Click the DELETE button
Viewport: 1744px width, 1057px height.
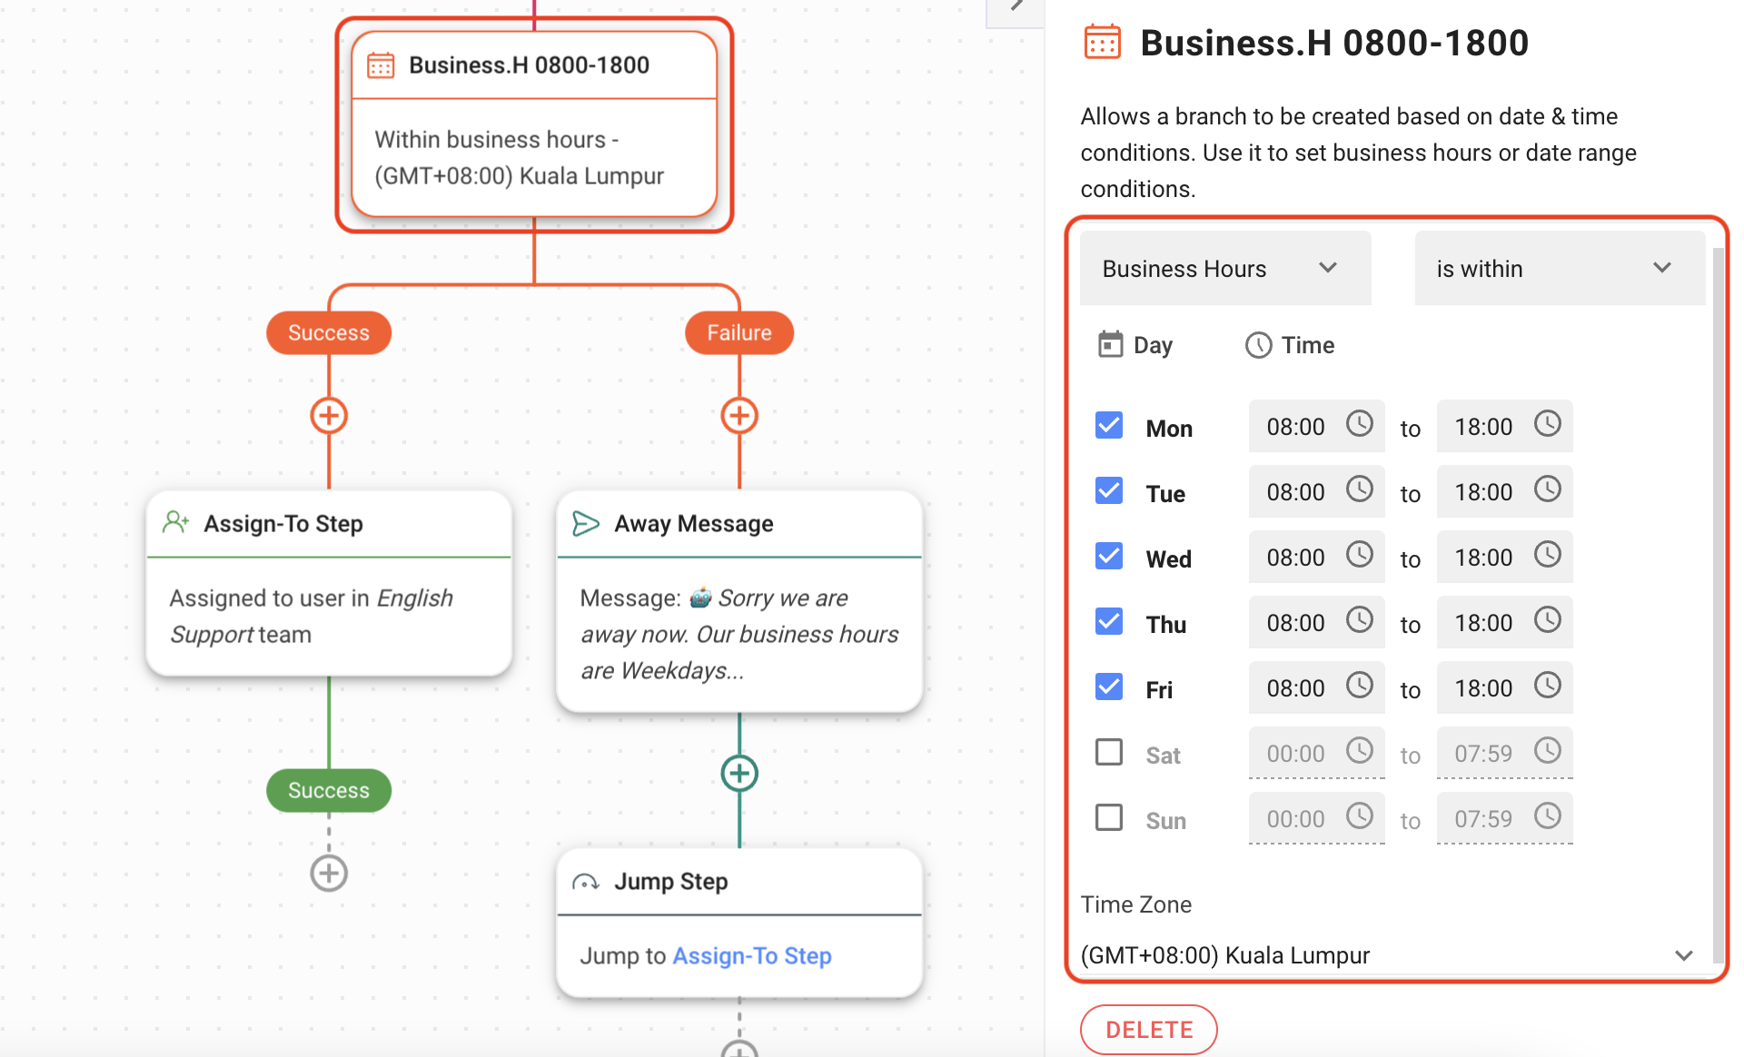click(x=1149, y=1030)
